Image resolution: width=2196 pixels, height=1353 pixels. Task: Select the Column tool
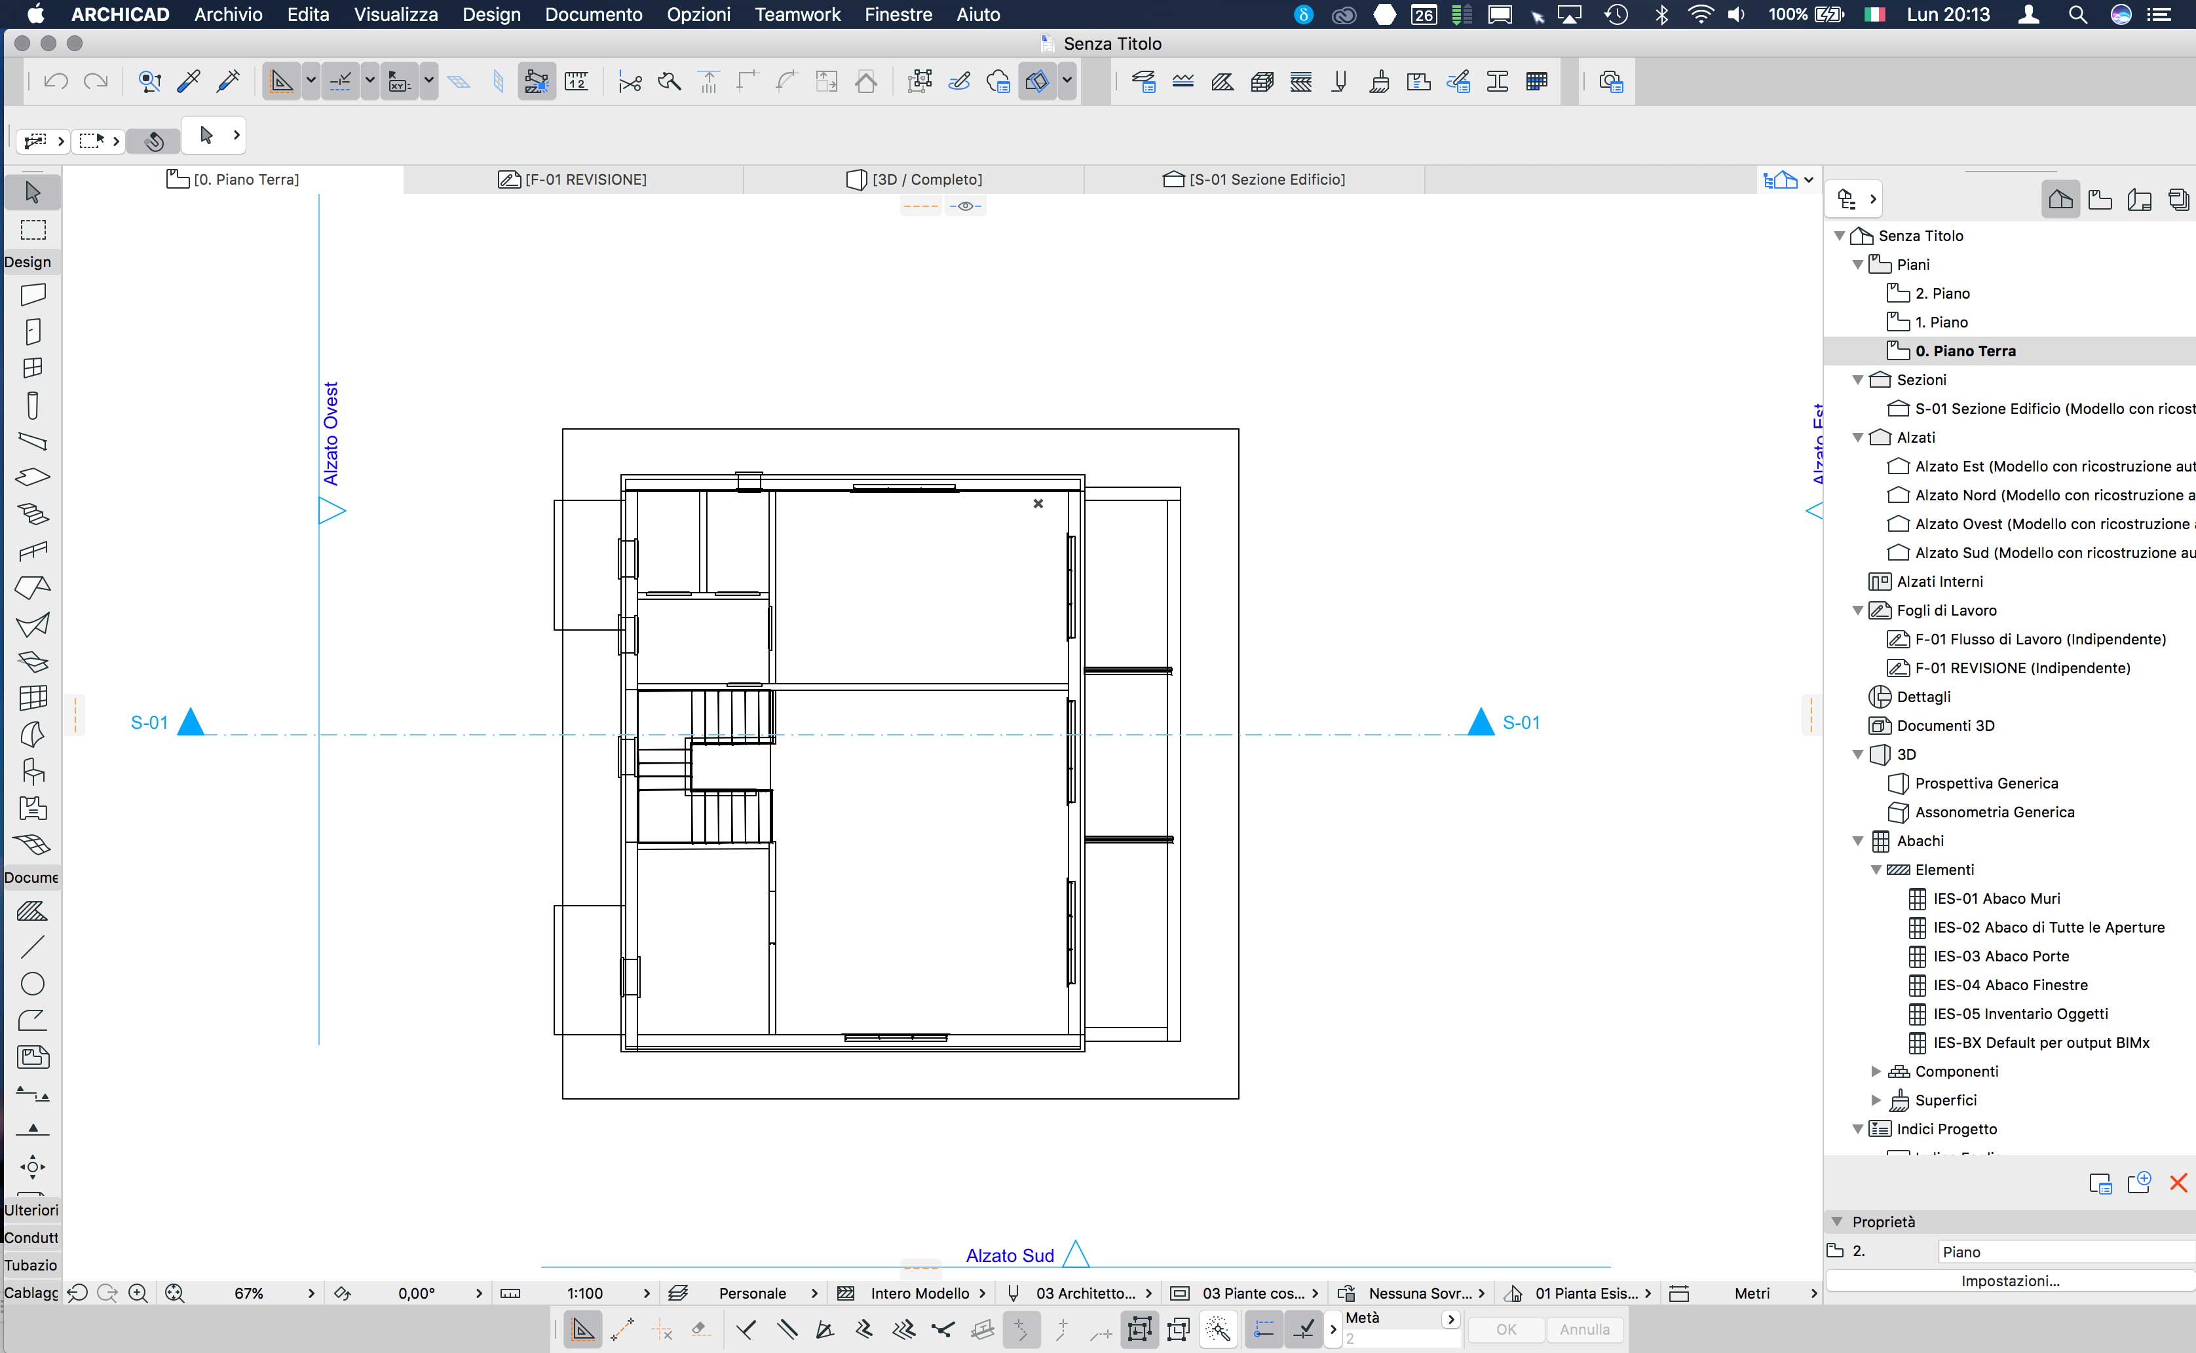(x=33, y=405)
